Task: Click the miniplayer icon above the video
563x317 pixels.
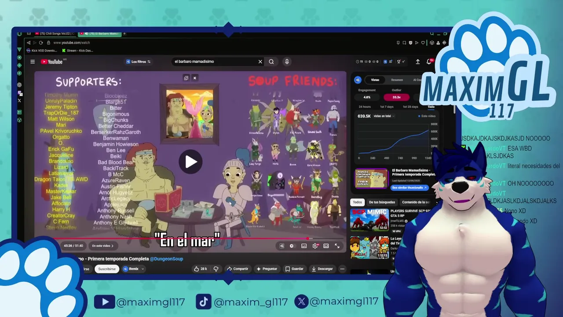Action: click(186, 78)
